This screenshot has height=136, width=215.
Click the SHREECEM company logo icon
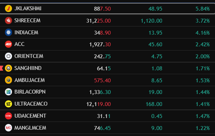pos(8,20)
